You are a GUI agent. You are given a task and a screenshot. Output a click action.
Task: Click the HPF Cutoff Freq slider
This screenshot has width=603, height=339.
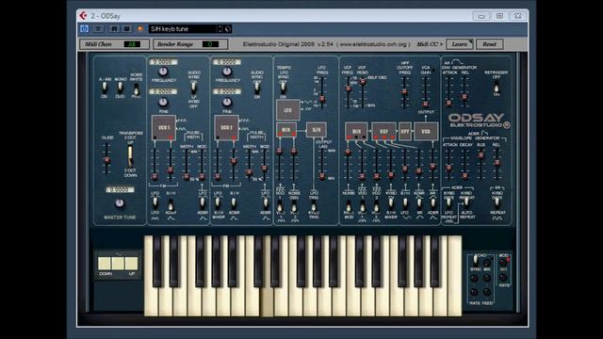[x=404, y=92]
